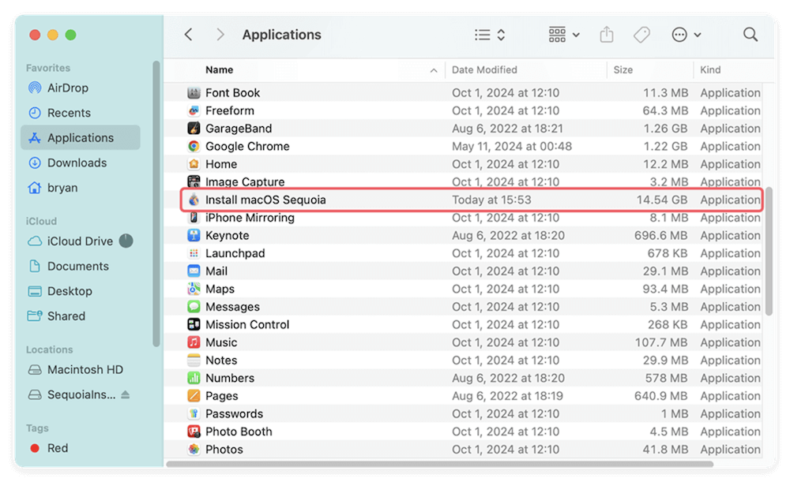Sort the list by the Name column

(x=219, y=69)
